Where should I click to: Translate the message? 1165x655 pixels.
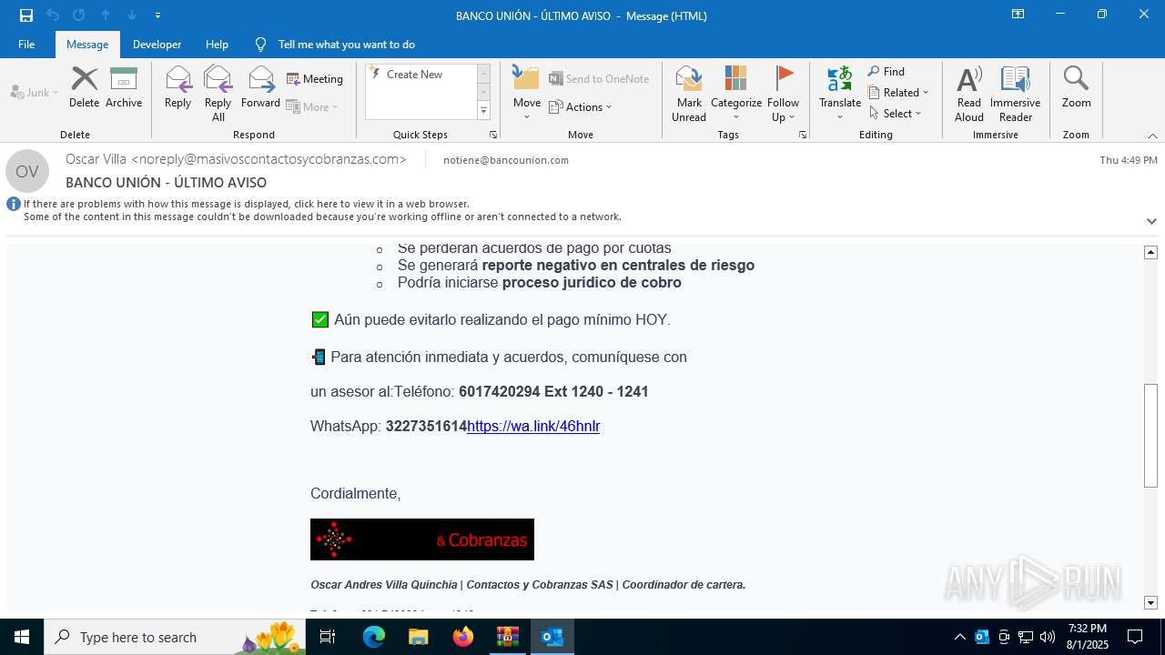840,93
